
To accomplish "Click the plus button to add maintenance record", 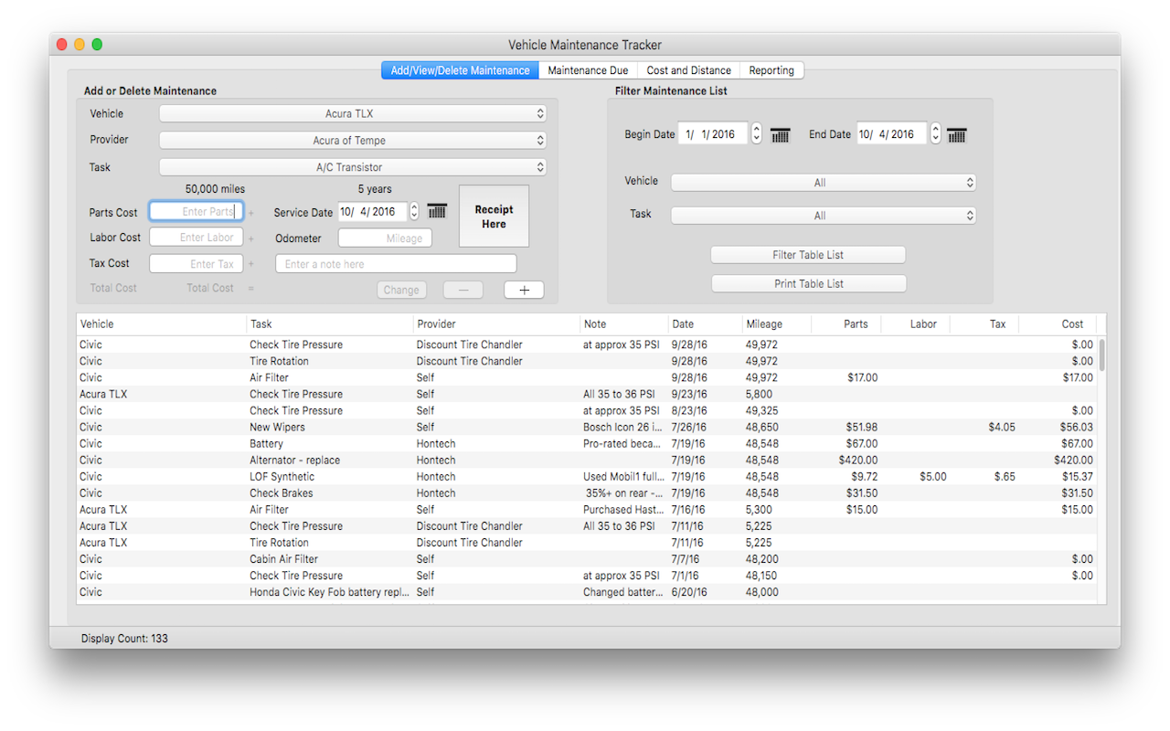I will pos(523,289).
